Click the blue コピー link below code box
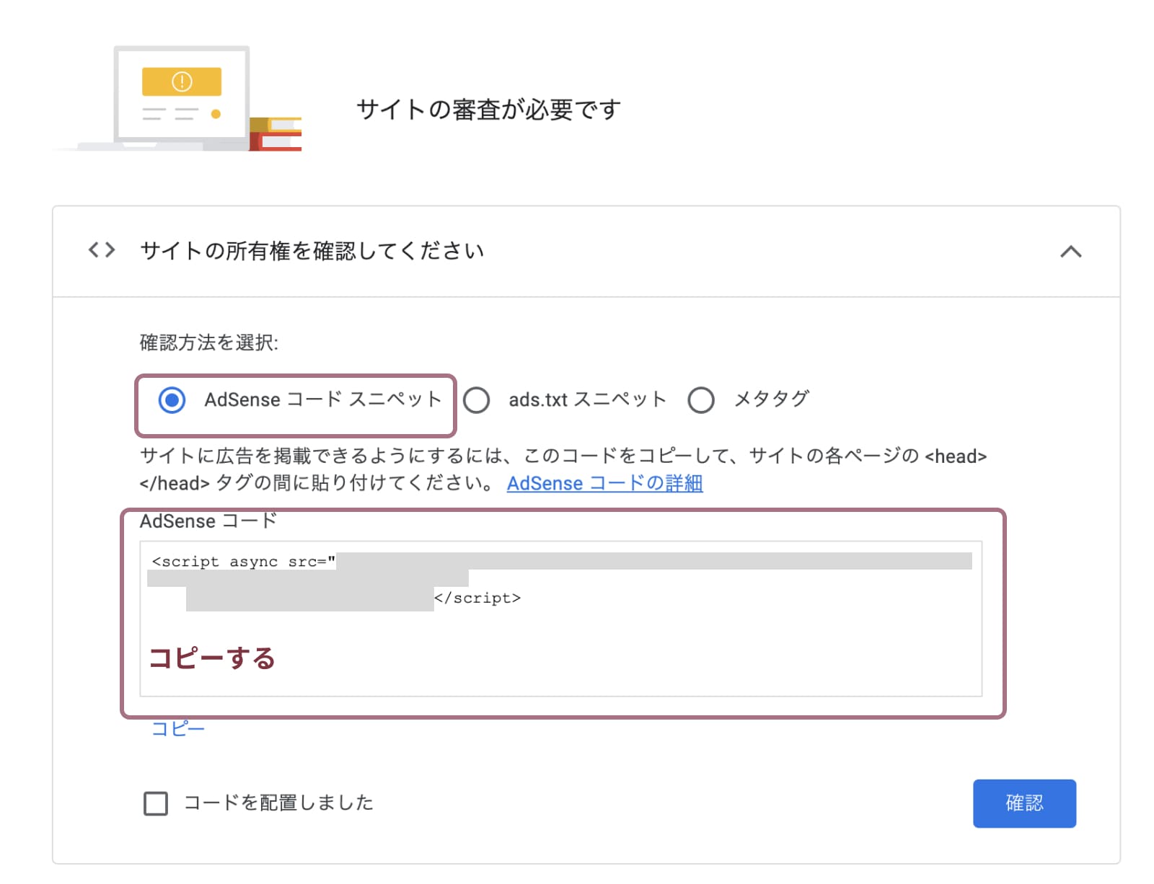Screen dimensions: 1154x884 (x=178, y=729)
